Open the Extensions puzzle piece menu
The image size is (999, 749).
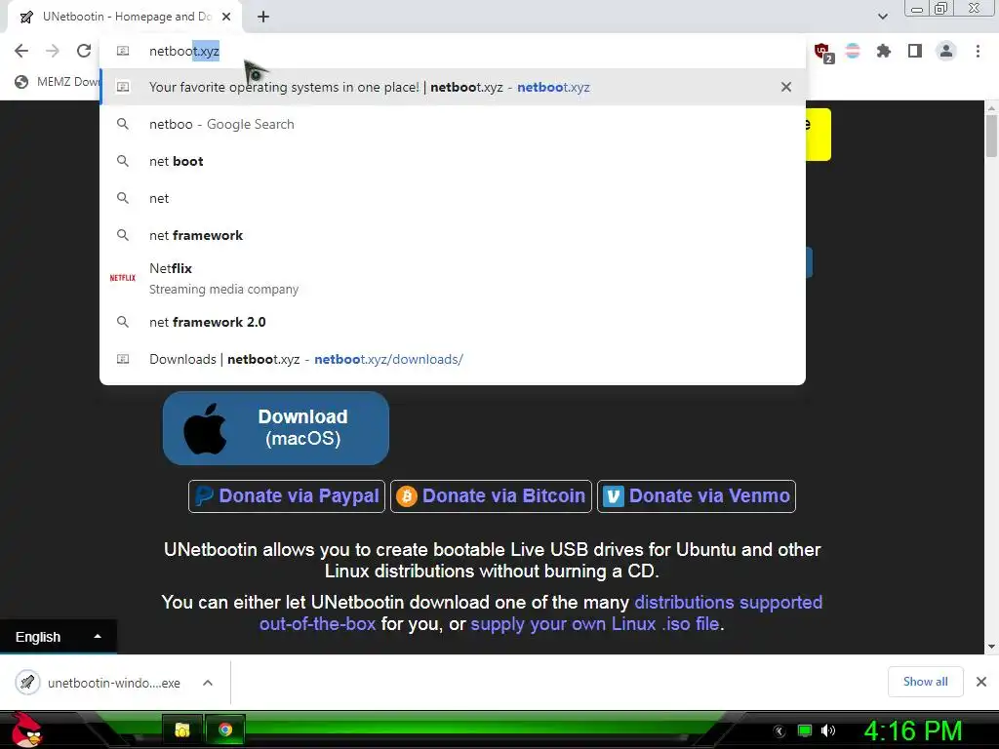[x=884, y=51]
